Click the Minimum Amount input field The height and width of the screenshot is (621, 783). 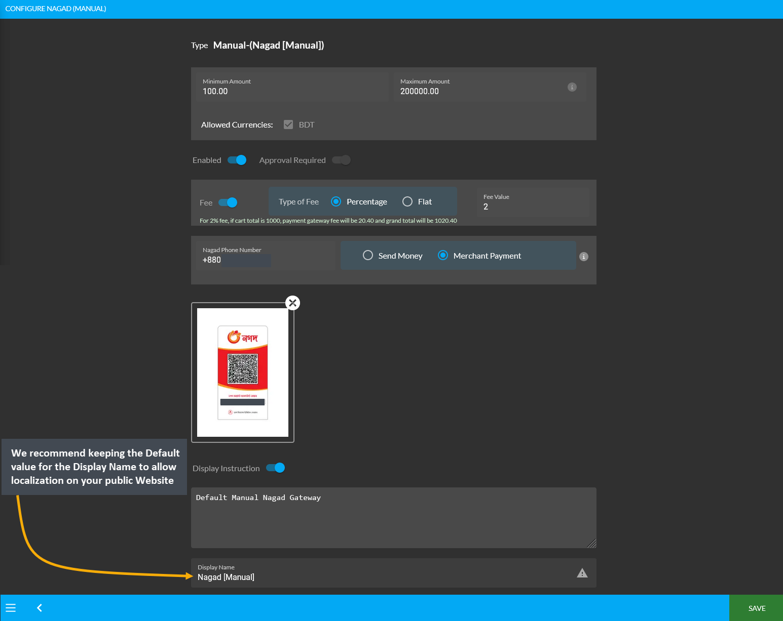pyautogui.click(x=292, y=87)
